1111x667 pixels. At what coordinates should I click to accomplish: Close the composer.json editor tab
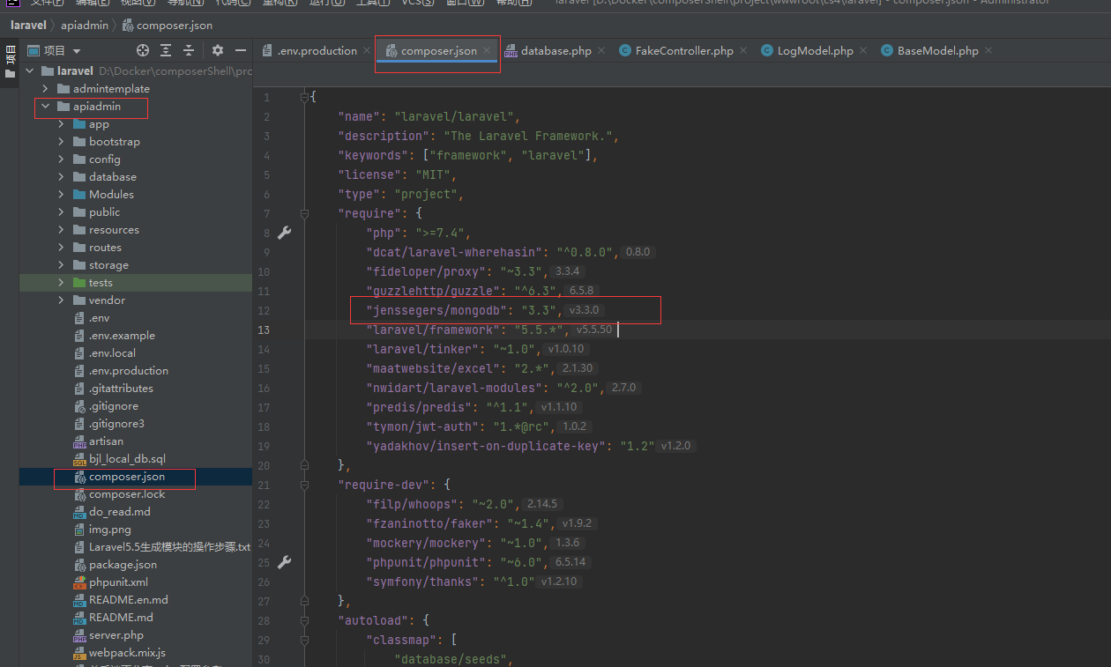487,51
